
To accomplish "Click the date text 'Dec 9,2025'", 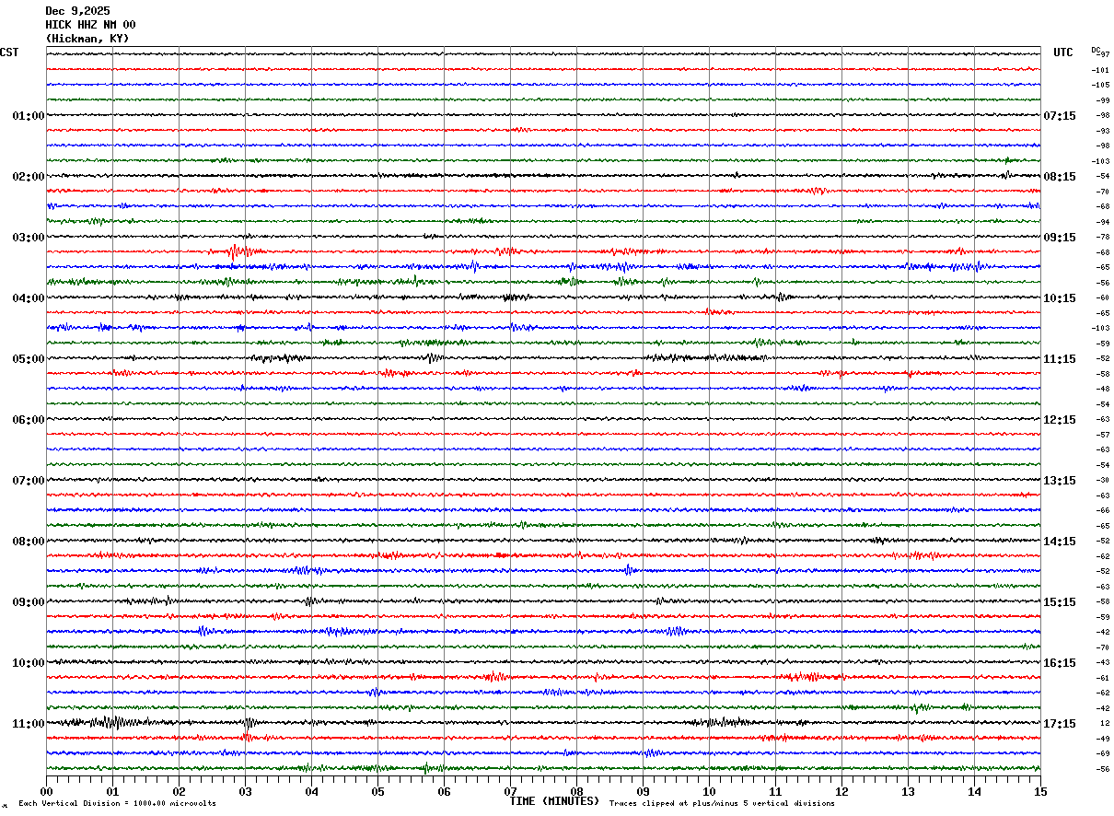I will coord(77,11).
